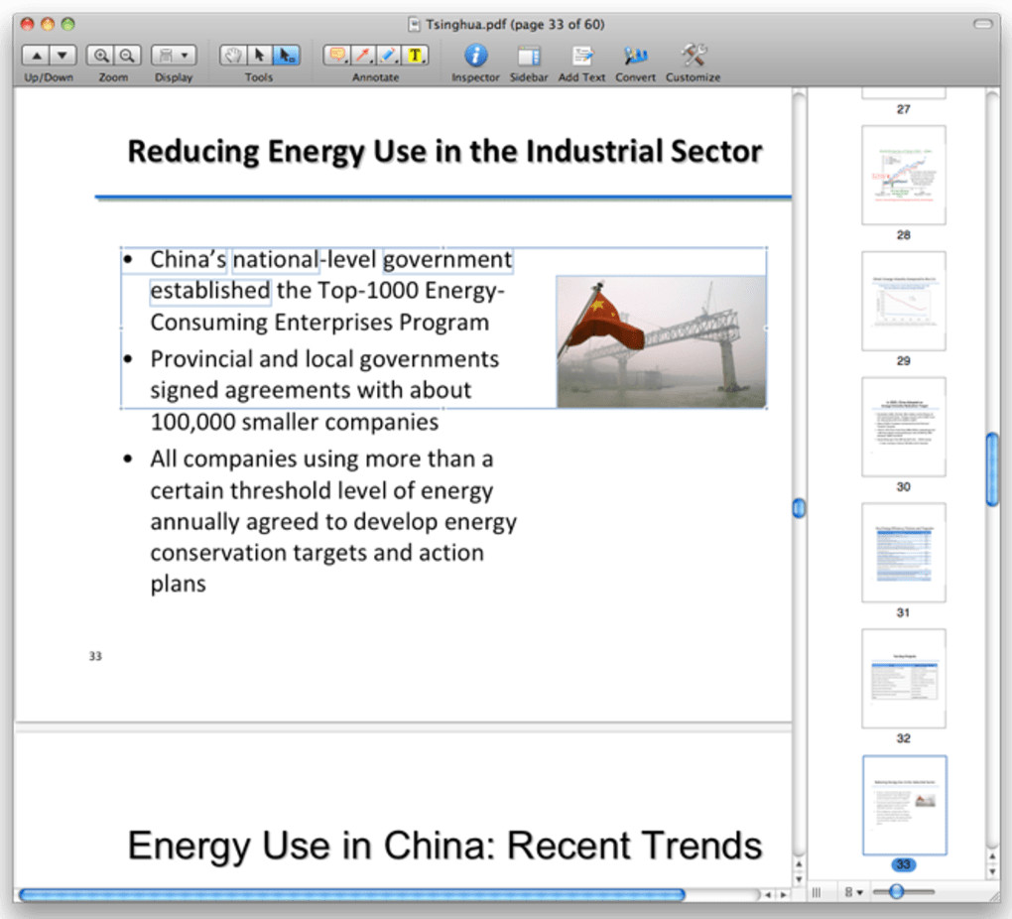Open page 28 thumbnail

click(904, 175)
